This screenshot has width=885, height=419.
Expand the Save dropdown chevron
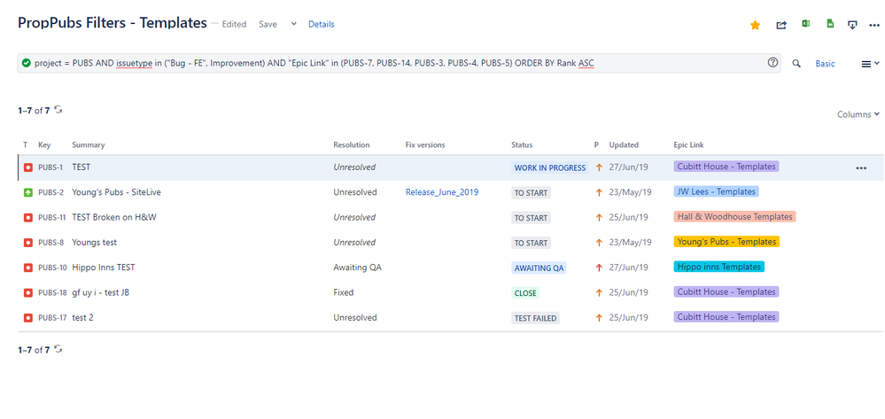pos(293,24)
